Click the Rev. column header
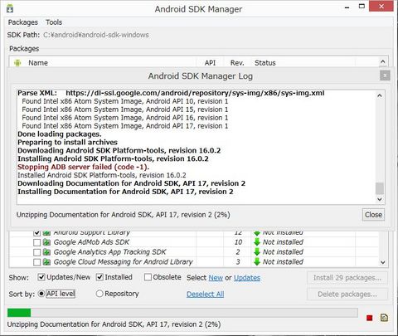This screenshot has height=336, width=398. (x=237, y=63)
